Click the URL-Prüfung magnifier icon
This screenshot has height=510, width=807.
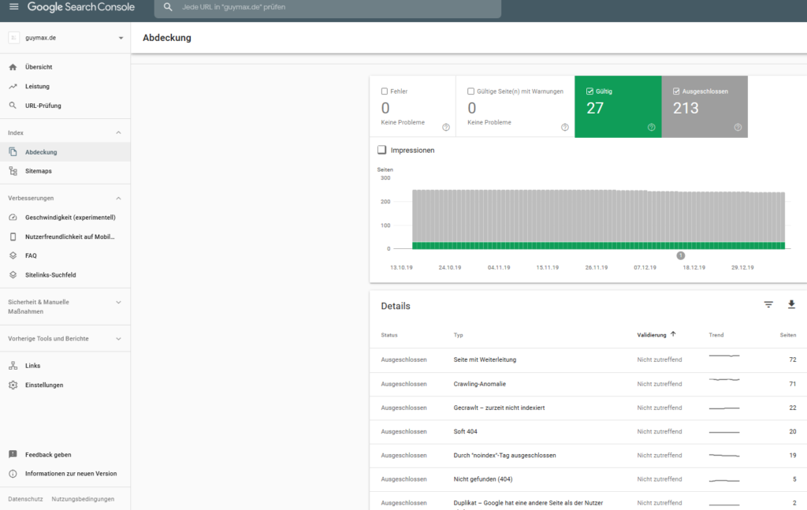(x=13, y=106)
